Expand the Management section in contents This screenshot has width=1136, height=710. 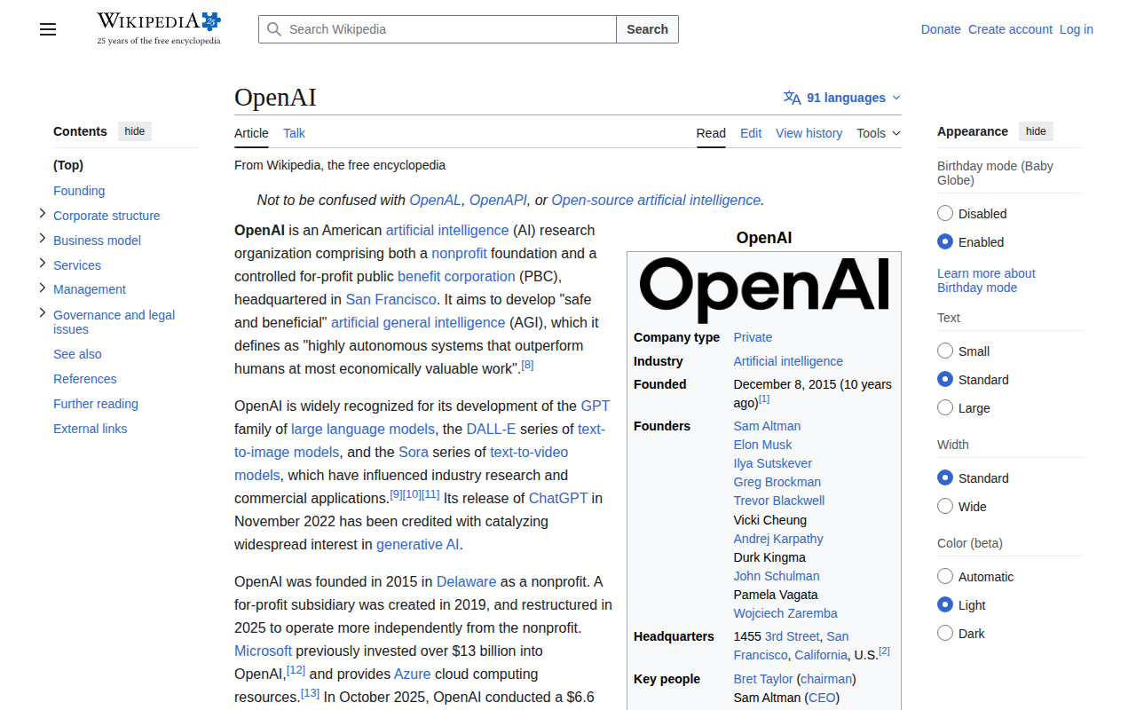click(42, 288)
